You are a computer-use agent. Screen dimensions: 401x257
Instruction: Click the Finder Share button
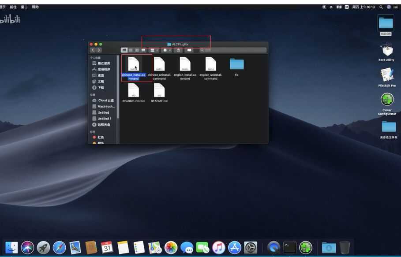click(x=178, y=50)
